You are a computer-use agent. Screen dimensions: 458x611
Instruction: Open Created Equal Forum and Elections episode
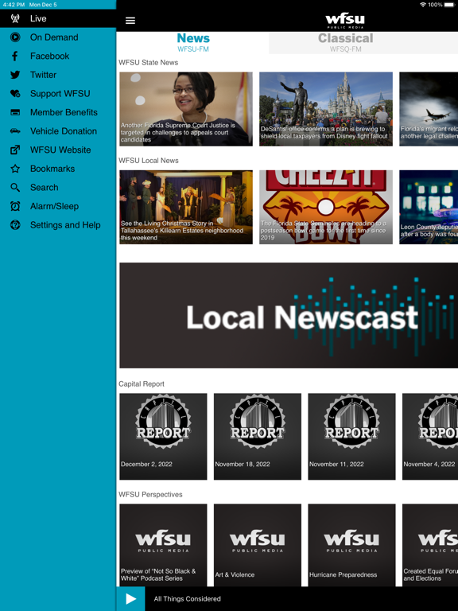pos(430,546)
